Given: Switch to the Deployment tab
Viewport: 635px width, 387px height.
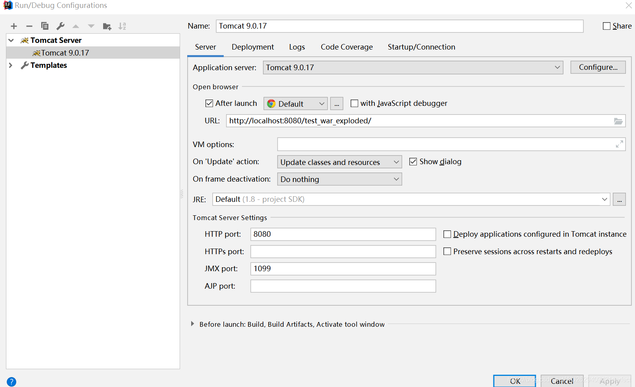Looking at the screenshot, I should (x=253, y=47).
